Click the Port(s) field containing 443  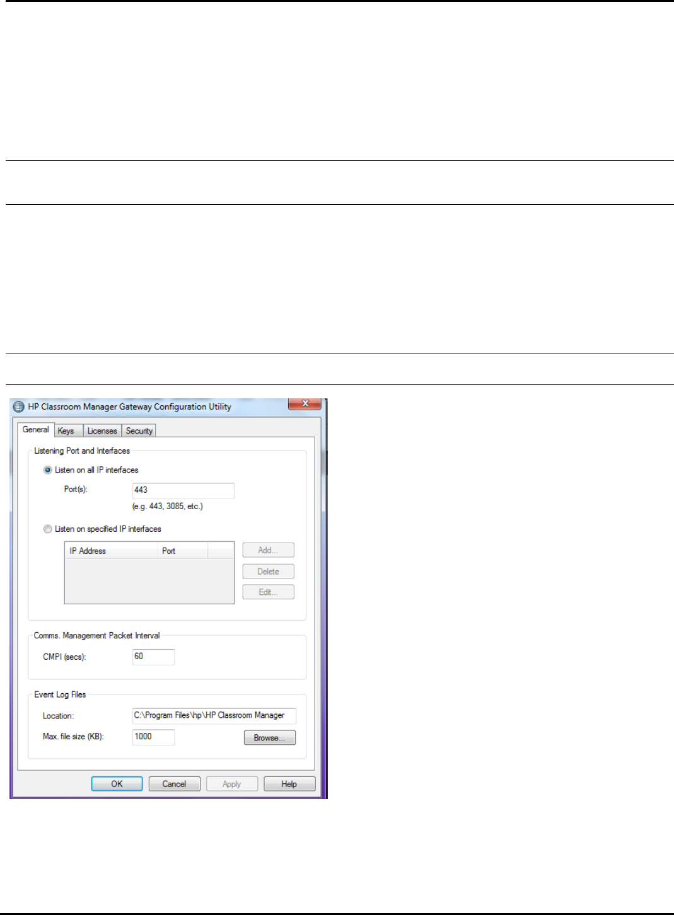183,490
